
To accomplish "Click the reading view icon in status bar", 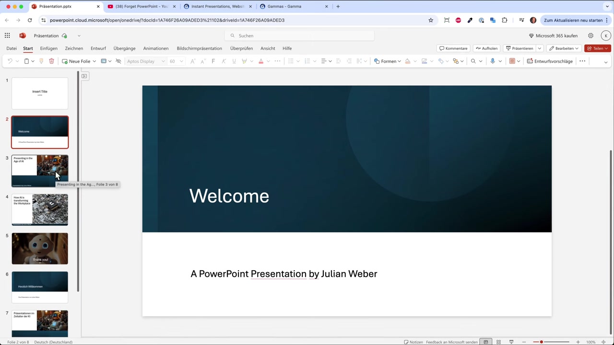I will click(511, 342).
